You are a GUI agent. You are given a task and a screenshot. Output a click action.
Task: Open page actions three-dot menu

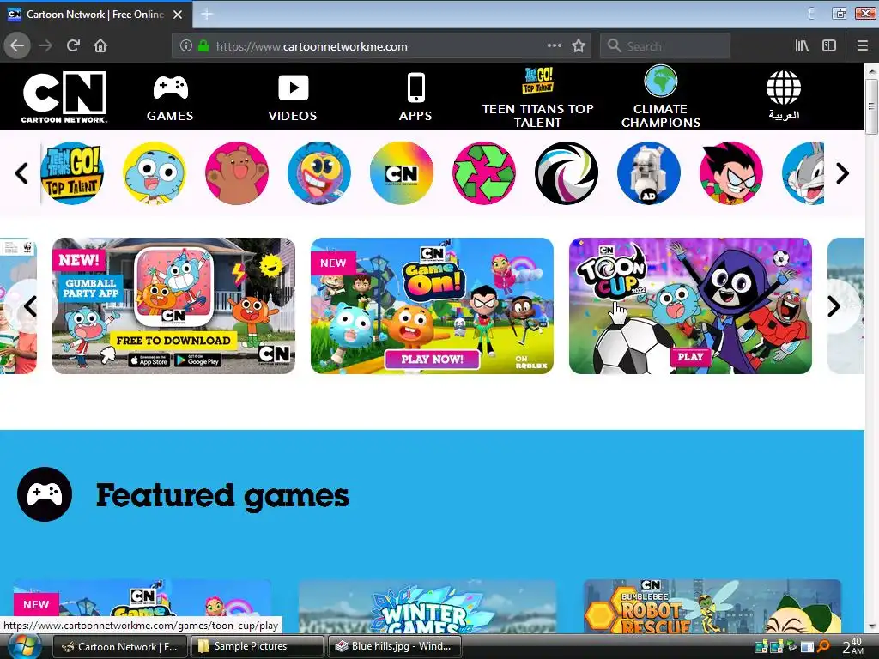(x=554, y=46)
